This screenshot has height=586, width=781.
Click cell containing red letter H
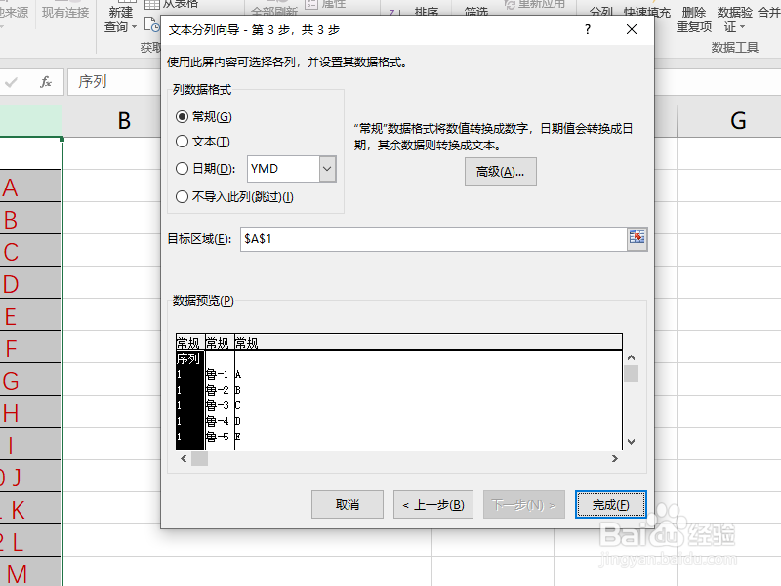(30, 411)
